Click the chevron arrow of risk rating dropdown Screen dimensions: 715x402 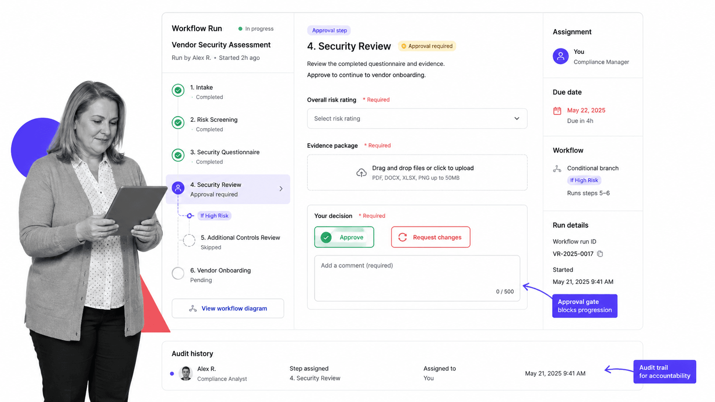(517, 118)
